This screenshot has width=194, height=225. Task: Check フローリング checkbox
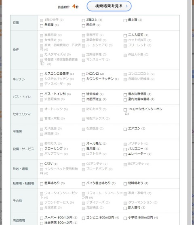(x=42, y=149)
